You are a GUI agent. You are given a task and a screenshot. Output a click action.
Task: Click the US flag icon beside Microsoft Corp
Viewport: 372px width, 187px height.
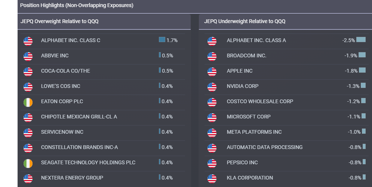[212, 117]
